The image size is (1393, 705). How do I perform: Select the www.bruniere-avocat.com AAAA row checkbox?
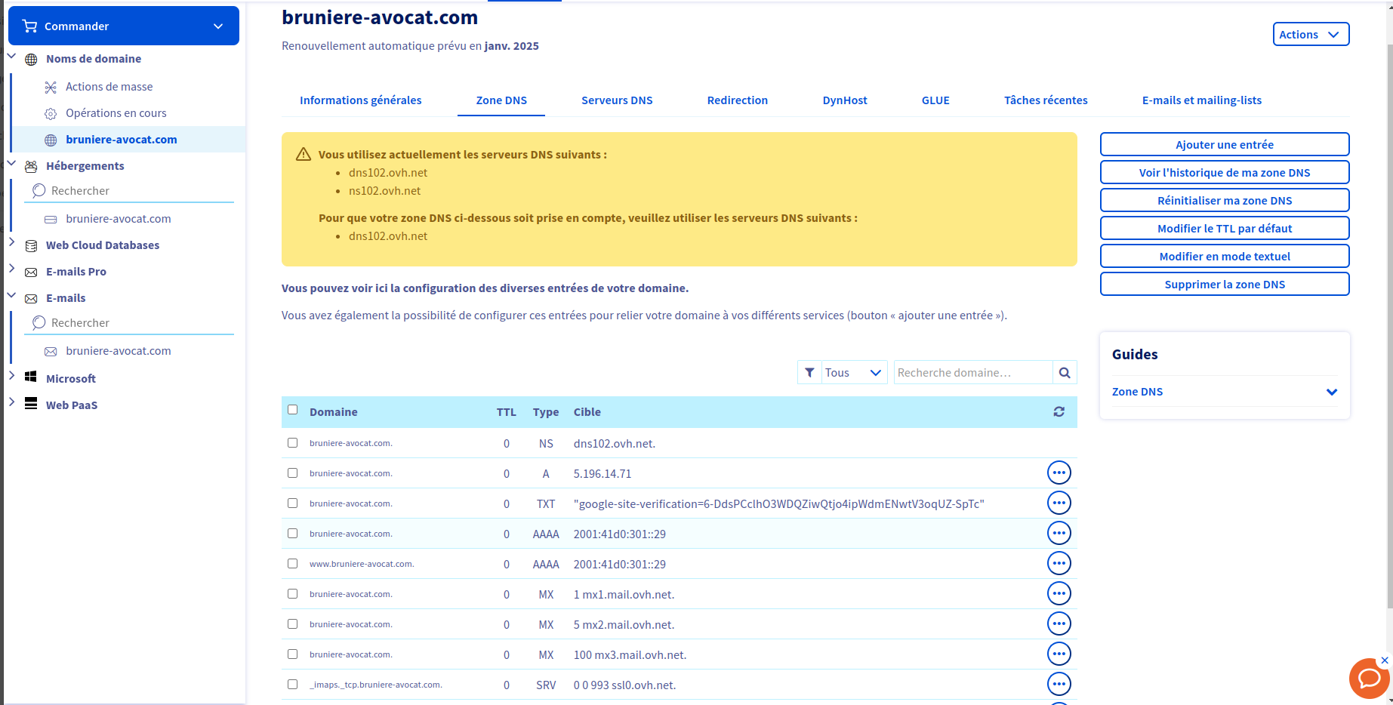click(x=293, y=564)
